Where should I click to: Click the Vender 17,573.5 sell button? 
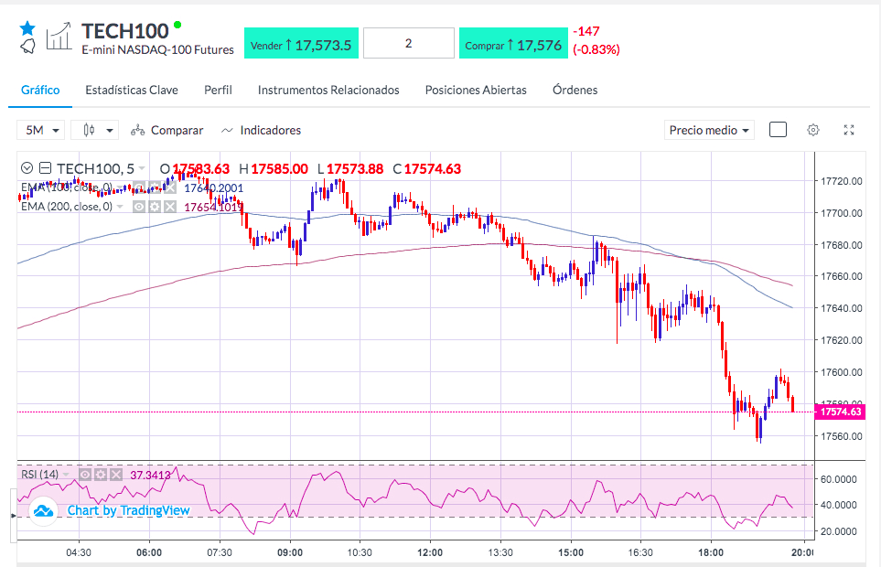(x=301, y=43)
